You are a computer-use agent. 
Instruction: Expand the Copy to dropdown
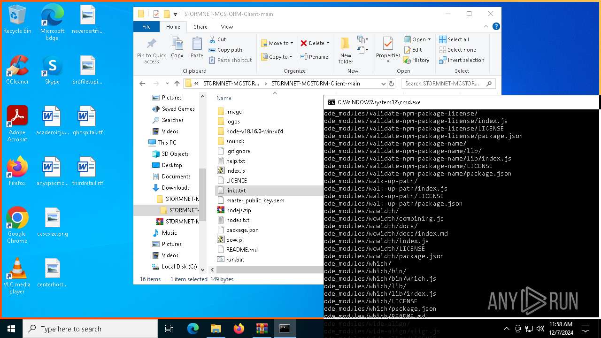(x=291, y=57)
